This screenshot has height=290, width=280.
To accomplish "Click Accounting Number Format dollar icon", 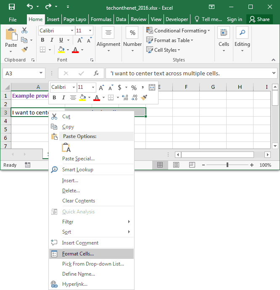I will tap(120, 88).
